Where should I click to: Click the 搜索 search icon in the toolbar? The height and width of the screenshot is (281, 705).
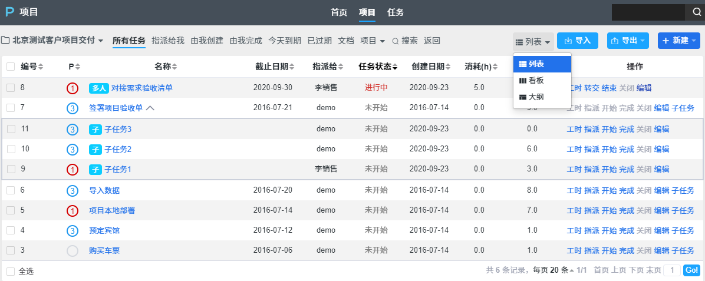(396, 41)
